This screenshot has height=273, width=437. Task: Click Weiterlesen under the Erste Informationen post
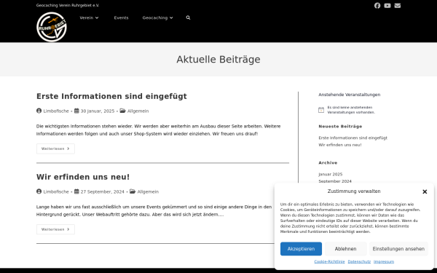click(55, 149)
